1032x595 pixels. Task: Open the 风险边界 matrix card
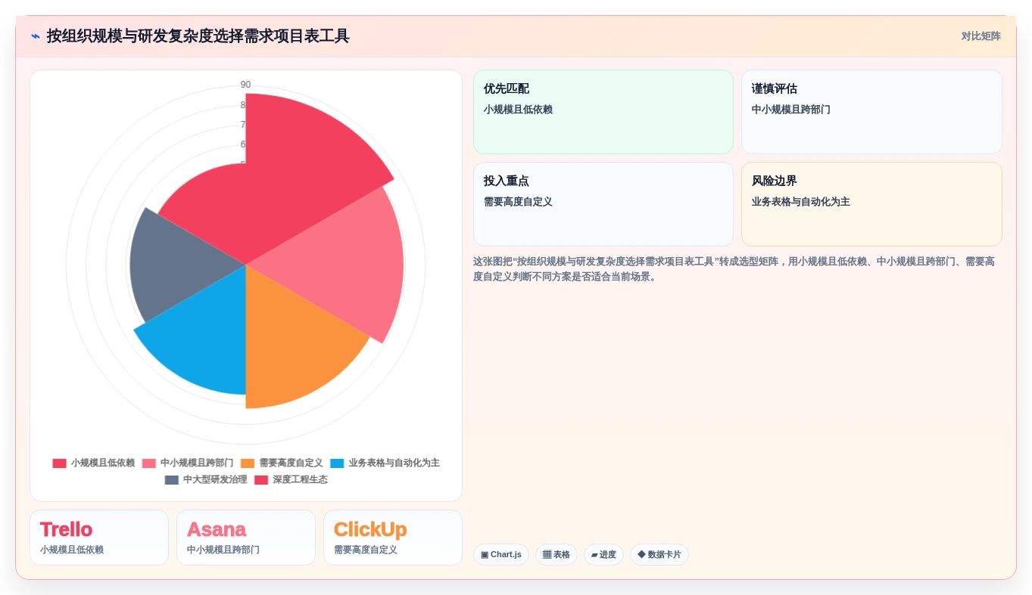click(x=871, y=204)
